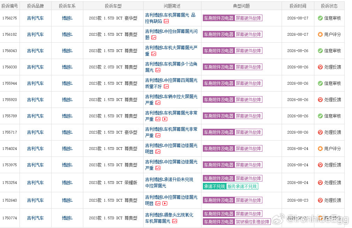Open complaint "吉利博越L摄像头出现氧化车机屏幕漏光"
The image size is (352, 228).
pos(169,218)
